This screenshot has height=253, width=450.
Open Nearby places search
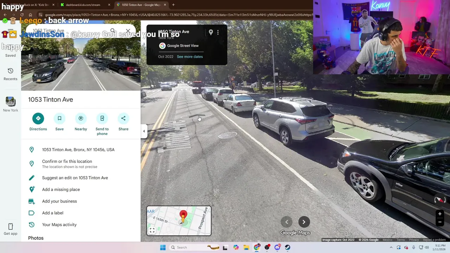[81, 118]
